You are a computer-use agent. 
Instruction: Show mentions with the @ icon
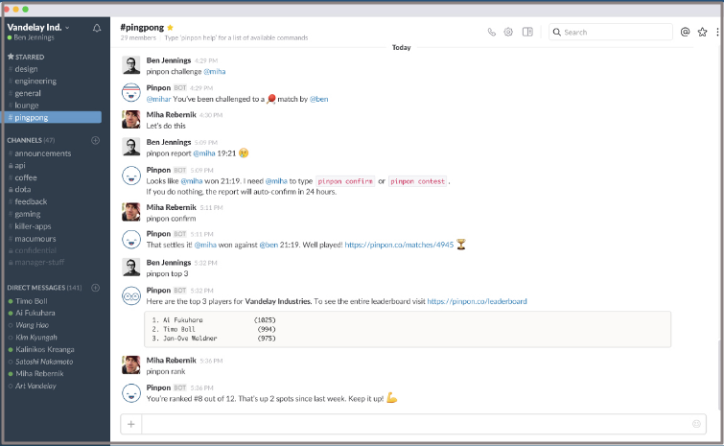pyautogui.click(x=686, y=32)
